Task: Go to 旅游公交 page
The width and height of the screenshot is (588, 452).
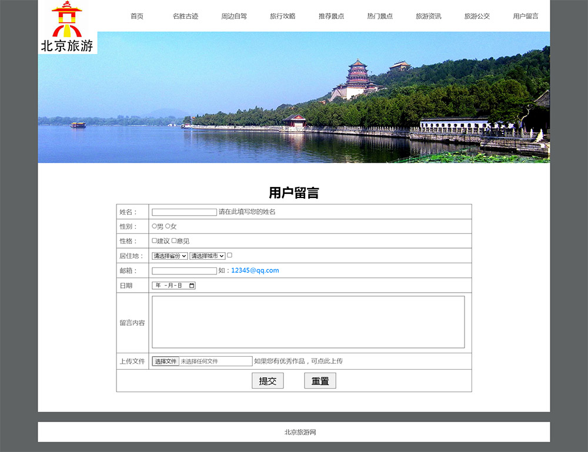Action: point(477,16)
